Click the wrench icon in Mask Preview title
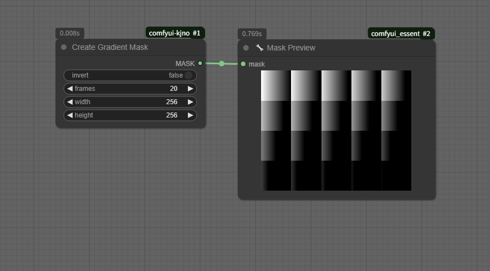This screenshot has height=271, width=490. coord(259,48)
